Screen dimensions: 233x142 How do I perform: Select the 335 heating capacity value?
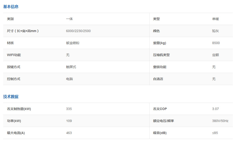pyautogui.click(x=69, y=109)
